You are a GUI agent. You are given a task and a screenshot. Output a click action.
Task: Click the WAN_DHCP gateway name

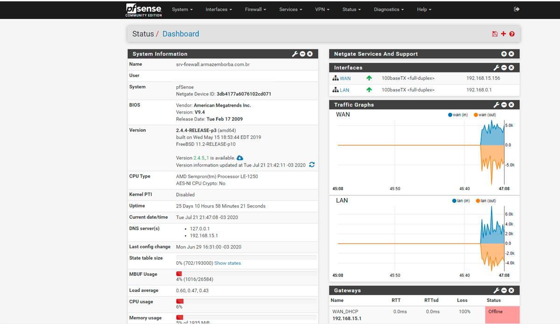click(x=345, y=311)
